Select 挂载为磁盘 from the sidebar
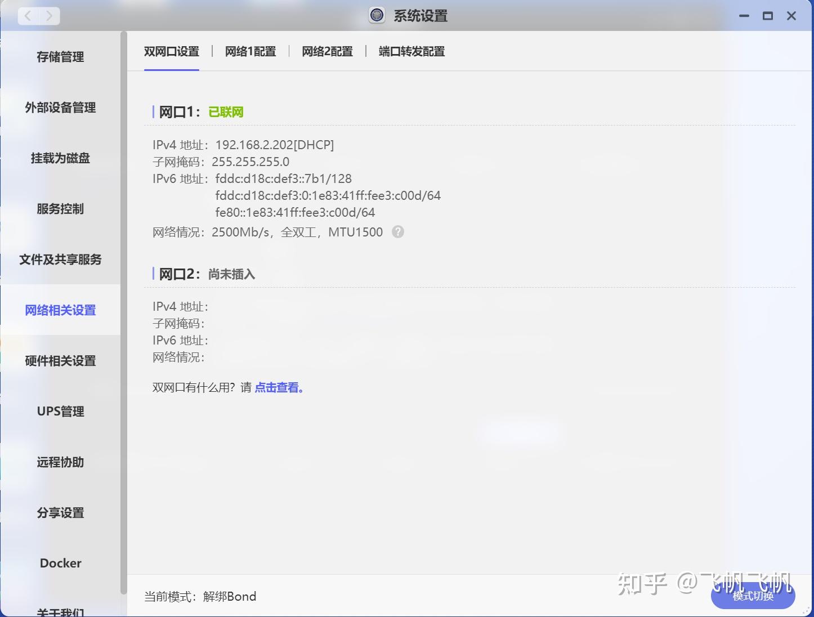Screen dimensions: 814x617 (x=60, y=158)
